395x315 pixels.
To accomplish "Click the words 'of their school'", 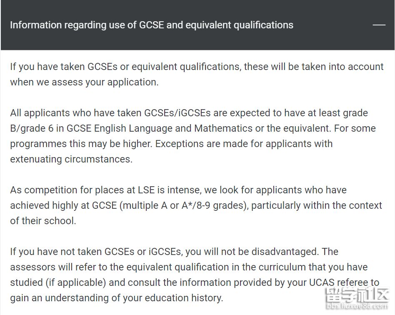I will [x=42, y=221].
